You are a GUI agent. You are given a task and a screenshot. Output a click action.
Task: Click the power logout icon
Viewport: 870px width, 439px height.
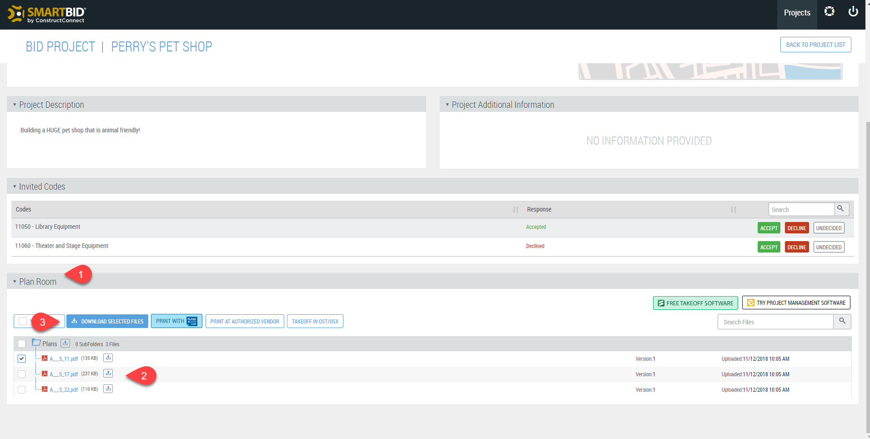[853, 11]
